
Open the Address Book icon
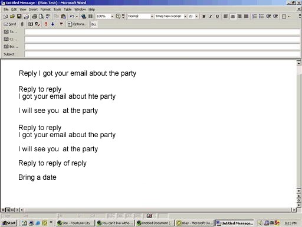click(x=31, y=24)
